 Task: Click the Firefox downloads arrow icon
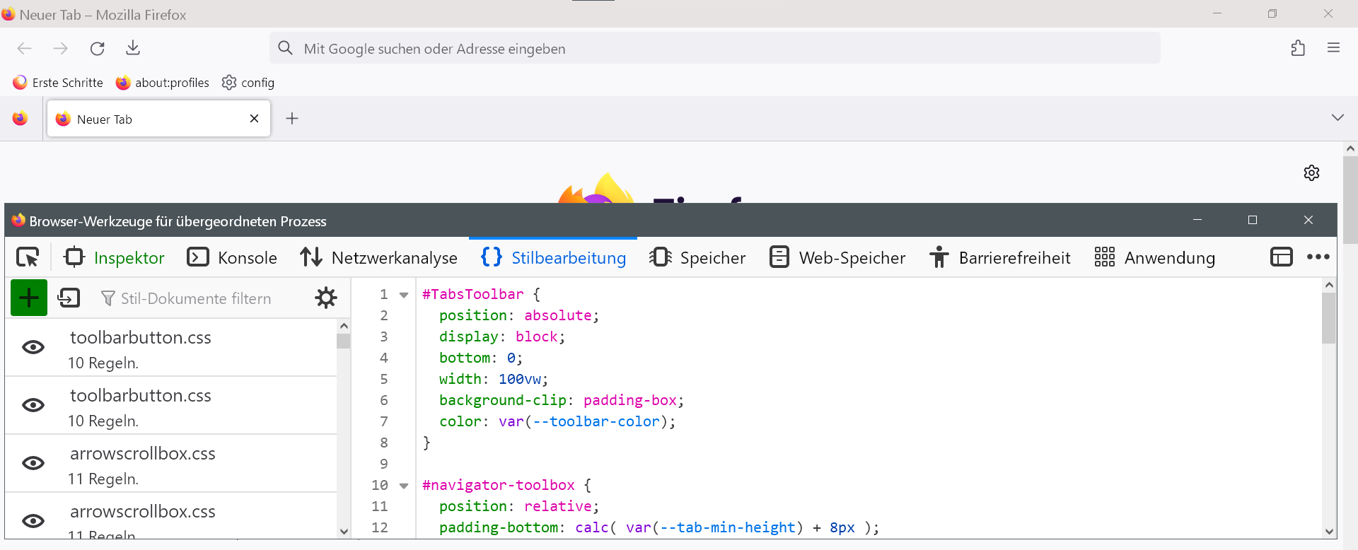(133, 48)
